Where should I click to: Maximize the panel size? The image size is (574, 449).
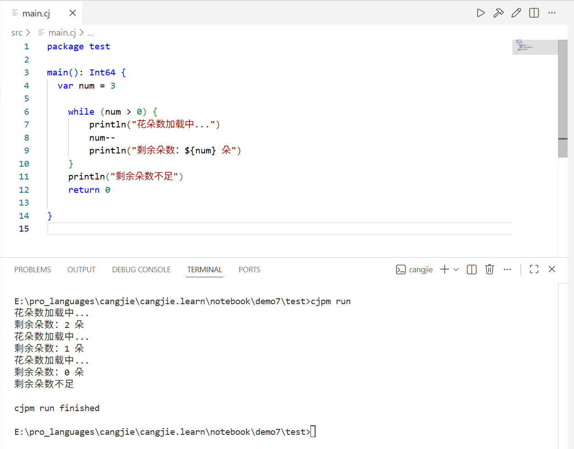click(534, 269)
